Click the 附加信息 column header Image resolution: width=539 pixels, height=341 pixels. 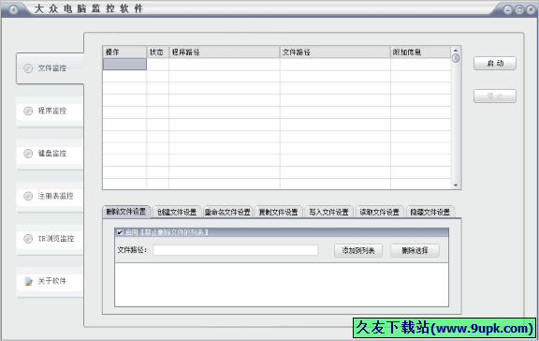coord(420,52)
